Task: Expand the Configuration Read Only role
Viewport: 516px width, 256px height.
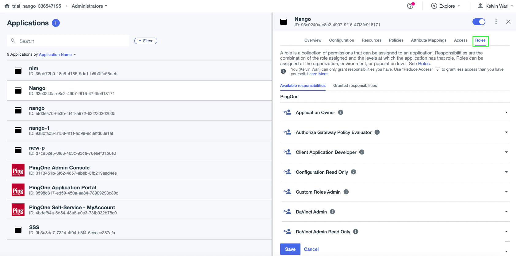Action: [x=506, y=172]
